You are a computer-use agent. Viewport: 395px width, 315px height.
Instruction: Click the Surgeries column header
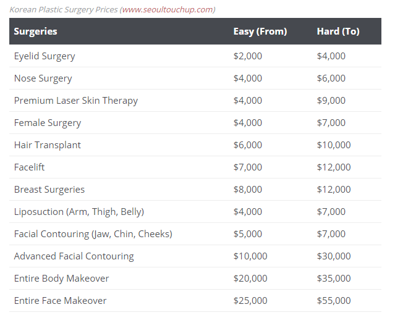pyautogui.click(x=35, y=31)
